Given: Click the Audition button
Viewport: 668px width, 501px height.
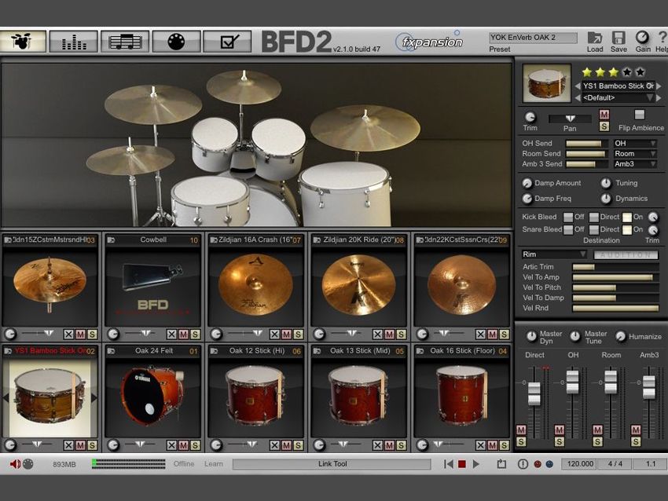Looking at the screenshot, I should pos(626,254).
